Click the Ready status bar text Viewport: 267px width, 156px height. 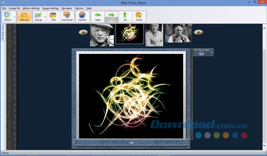(x=5, y=153)
